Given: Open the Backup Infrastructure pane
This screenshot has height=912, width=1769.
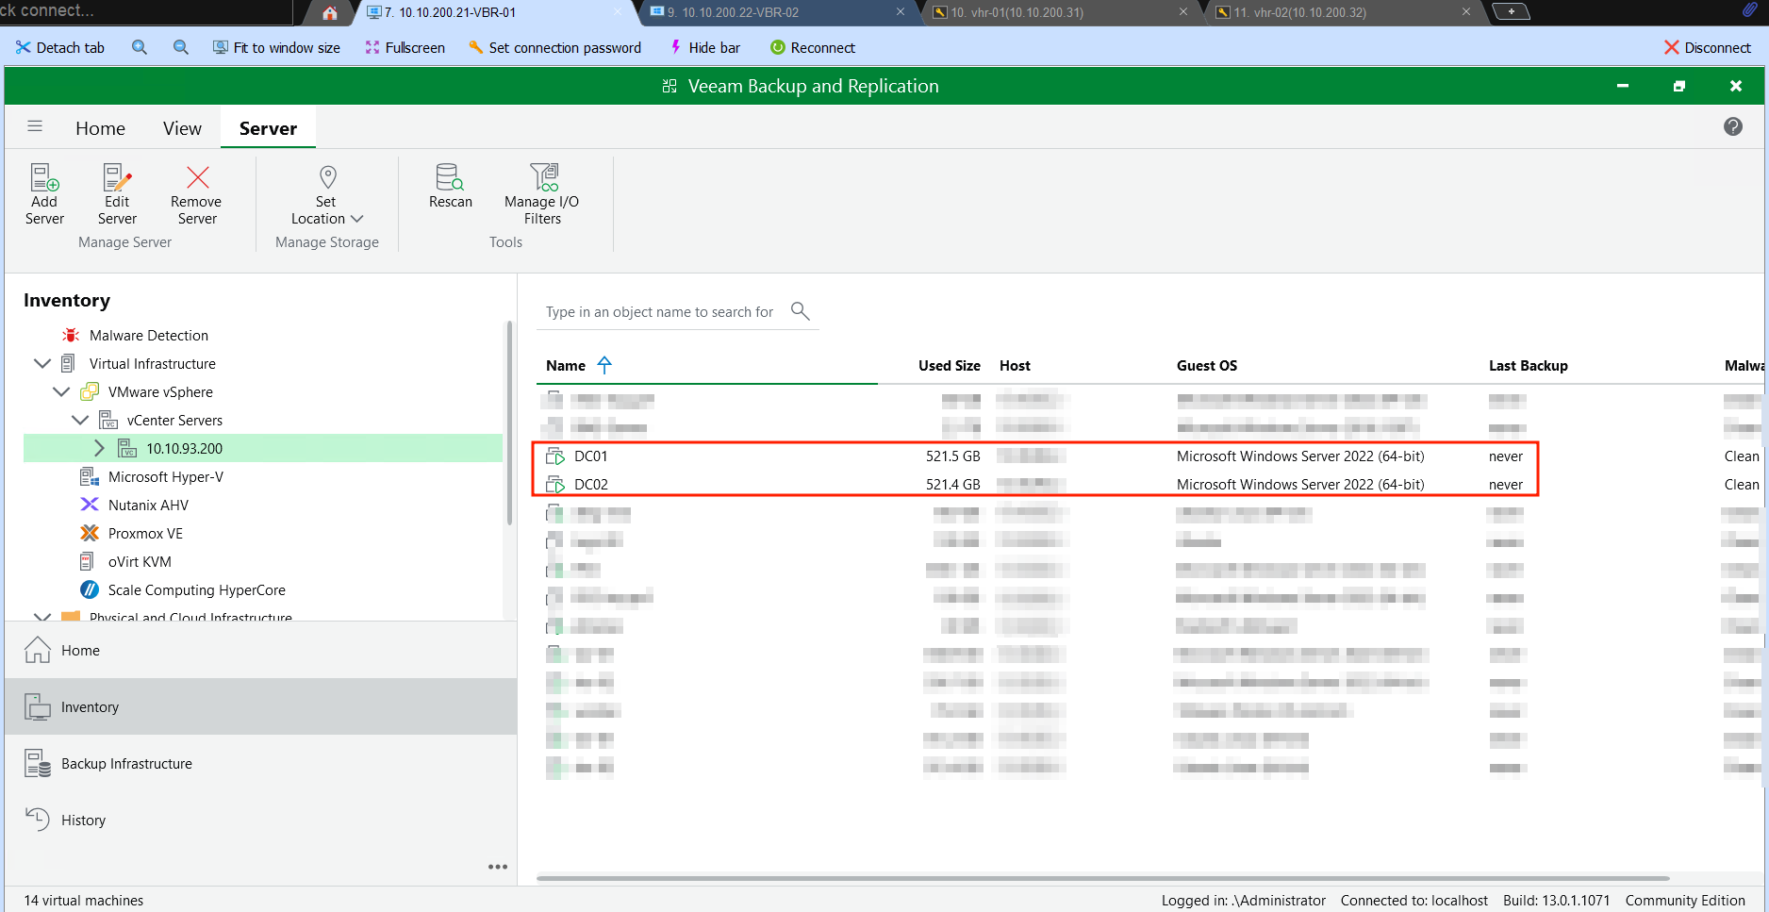Looking at the screenshot, I should (x=261, y=764).
